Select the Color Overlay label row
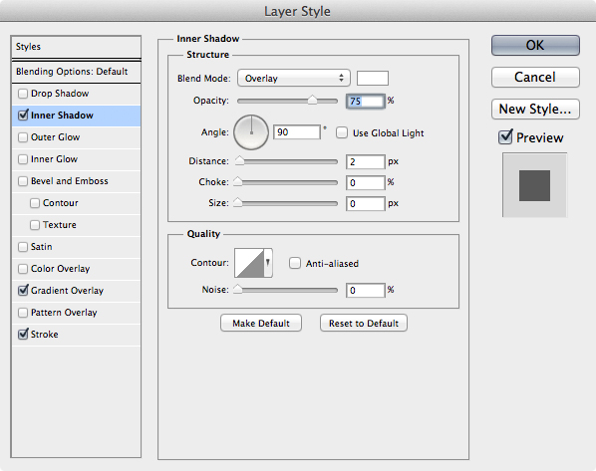This screenshot has height=471, width=596. point(76,269)
